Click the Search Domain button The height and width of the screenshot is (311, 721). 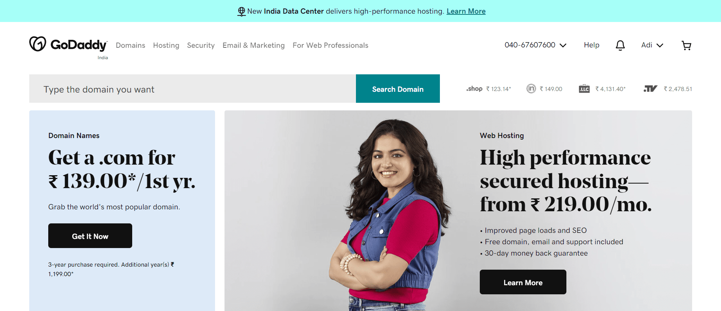tap(398, 89)
